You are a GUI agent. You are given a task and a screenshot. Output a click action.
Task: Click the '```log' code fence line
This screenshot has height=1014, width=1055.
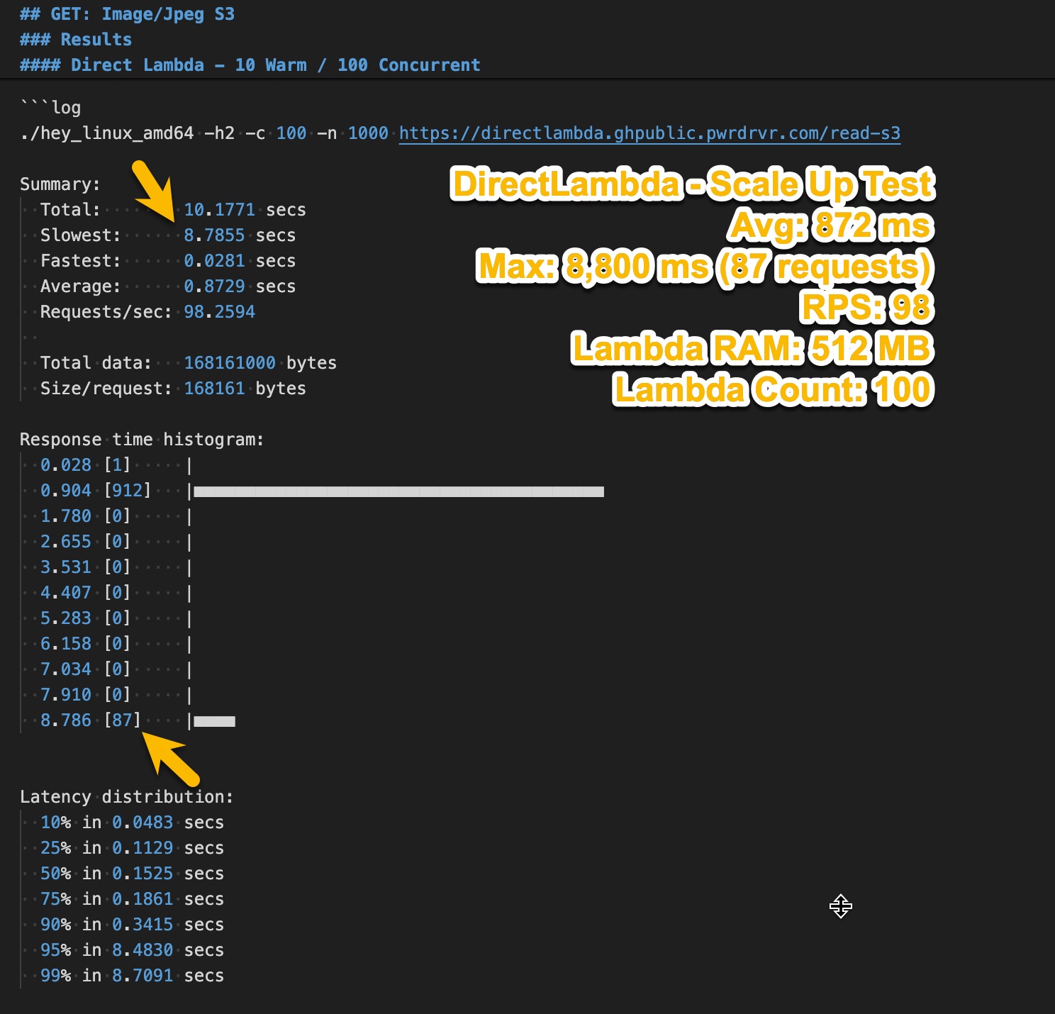coord(50,108)
